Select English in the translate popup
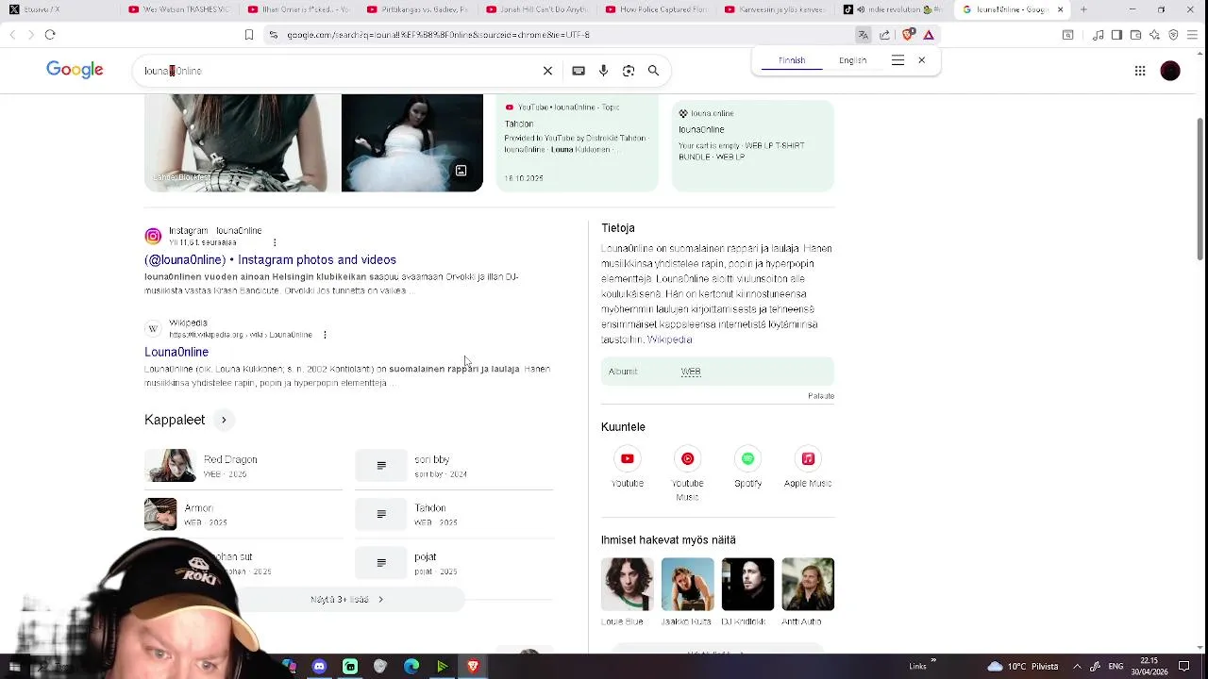 pyautogui.click(x=852, y=60)
